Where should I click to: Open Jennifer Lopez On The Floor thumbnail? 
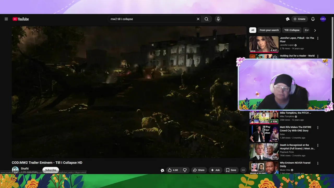(x=264, y=44)
